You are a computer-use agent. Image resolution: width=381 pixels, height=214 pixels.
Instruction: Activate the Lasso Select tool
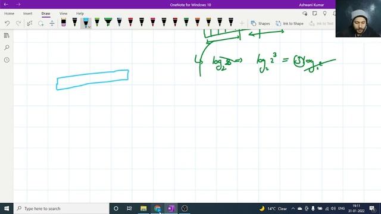click(41, 23)
